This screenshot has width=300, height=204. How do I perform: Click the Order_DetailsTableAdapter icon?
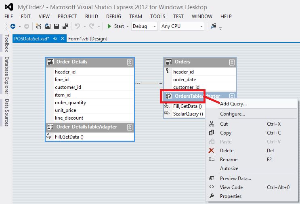pos(50,127)
